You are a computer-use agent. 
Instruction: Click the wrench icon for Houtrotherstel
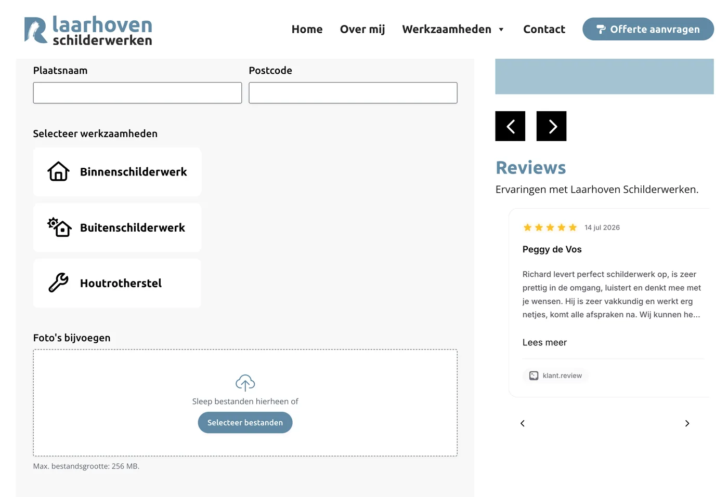[x=59, y=283]
